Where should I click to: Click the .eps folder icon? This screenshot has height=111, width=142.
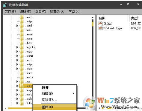point(22,52)
